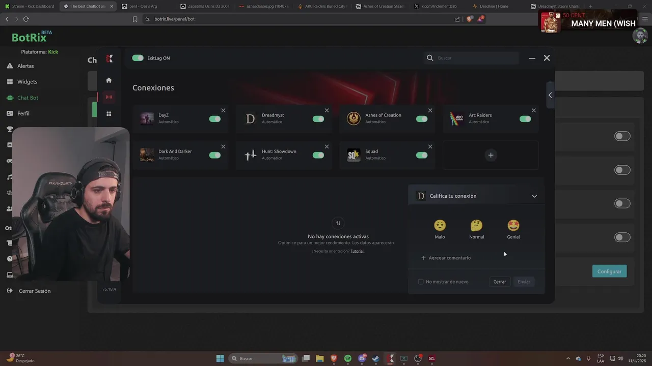Open the ExitLag home icon
The height and width of the screenshot is (366, 652).
click(x=108, y=80)
